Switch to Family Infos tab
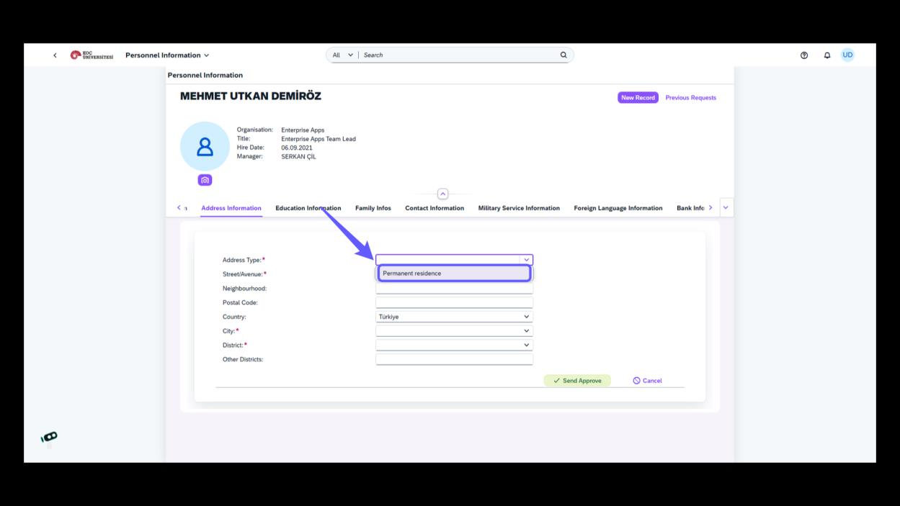The image size is (900, 506). pyautogui.click(x=373, y=208)
